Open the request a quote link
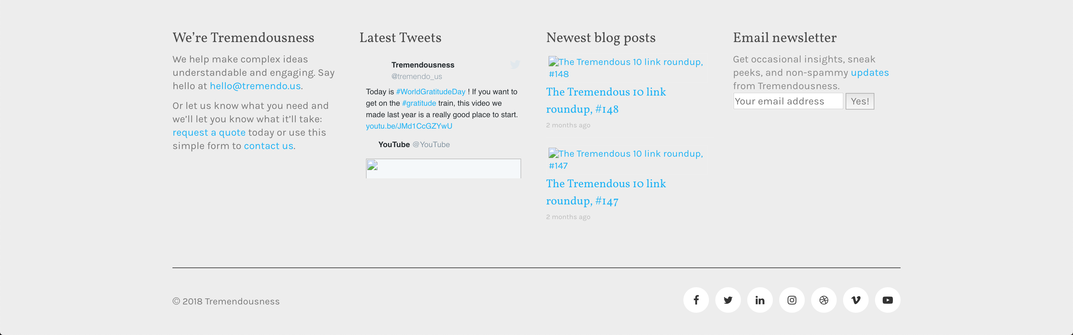1073x335 pixels. click(x=209, y=132)
